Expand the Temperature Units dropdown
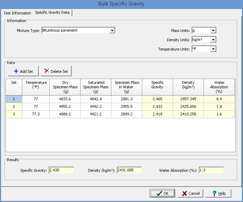 pyautogui.click(x=213, y=49)
